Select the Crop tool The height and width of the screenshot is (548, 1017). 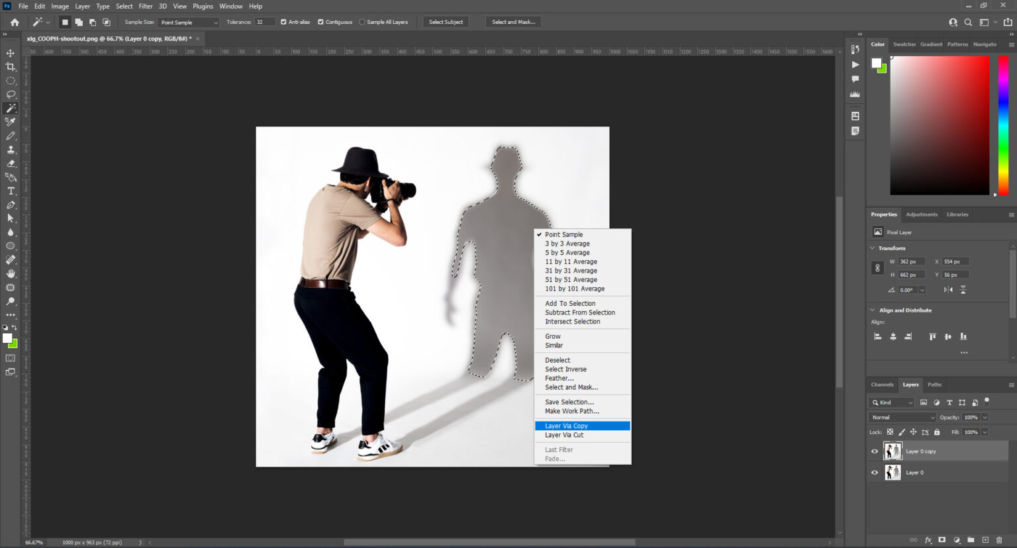[11, 66]
